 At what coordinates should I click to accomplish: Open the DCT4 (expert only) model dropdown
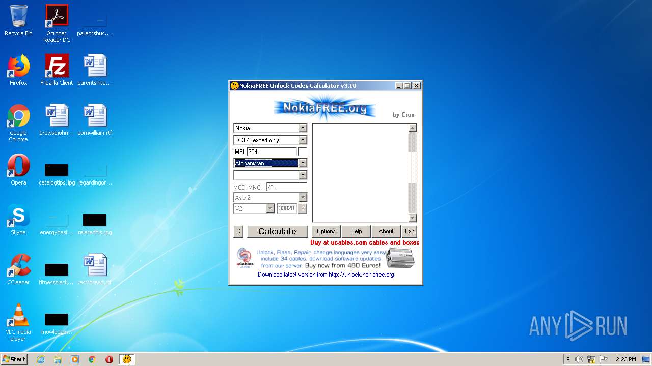(303, 140)
